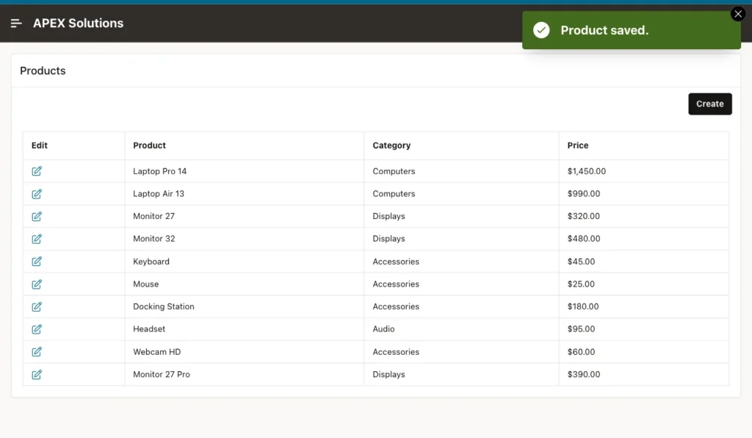Sort by the Product column header
This screenshot has height=438, width=752.
point(149,146)
